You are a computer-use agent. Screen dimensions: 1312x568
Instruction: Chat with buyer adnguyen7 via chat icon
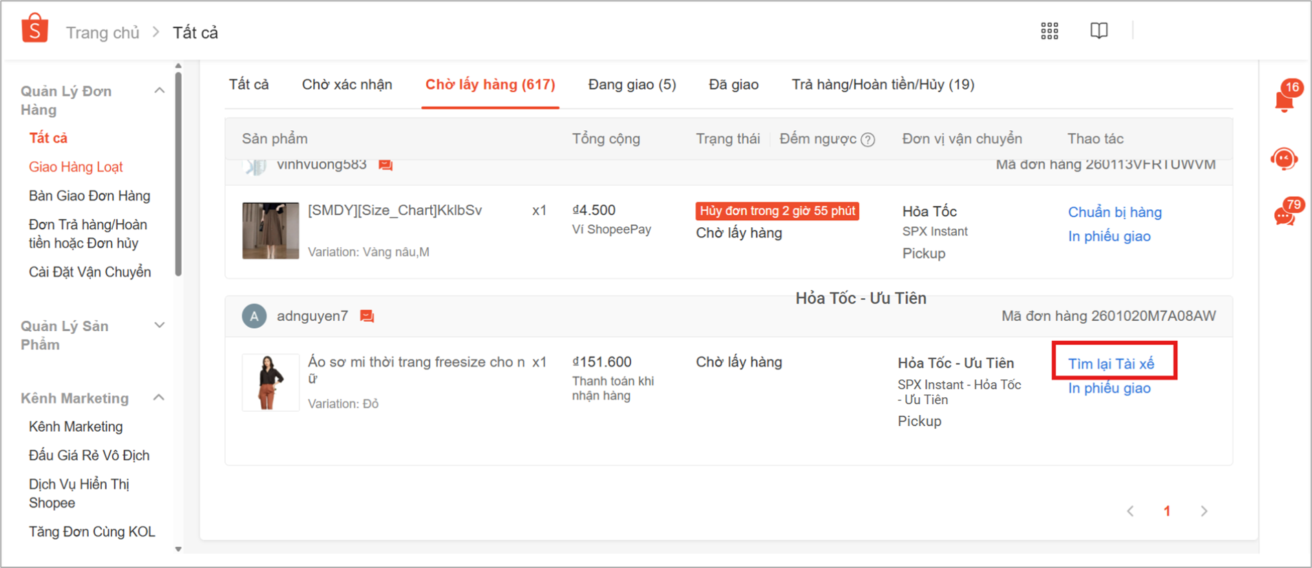[367, 316]
